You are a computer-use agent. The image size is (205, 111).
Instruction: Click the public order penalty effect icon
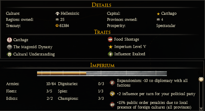click(x=112, y=105)
